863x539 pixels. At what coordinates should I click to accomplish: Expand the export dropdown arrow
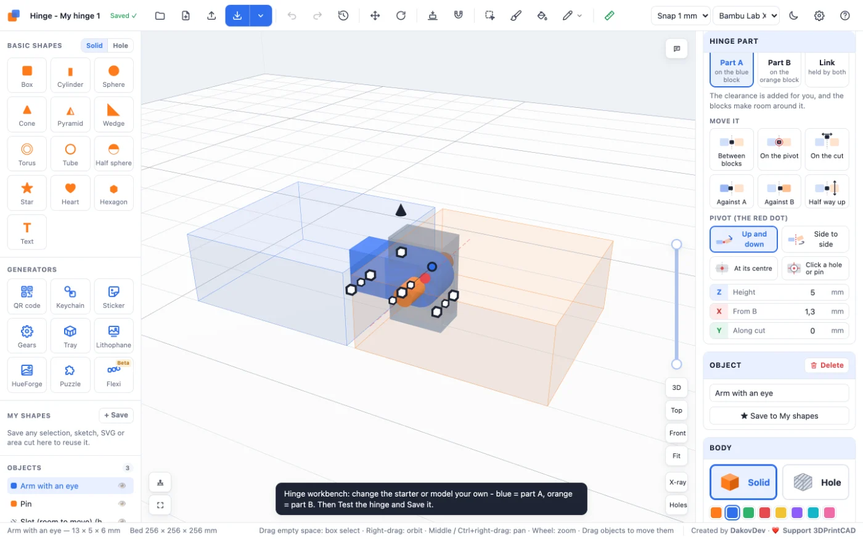coord(261,16)
